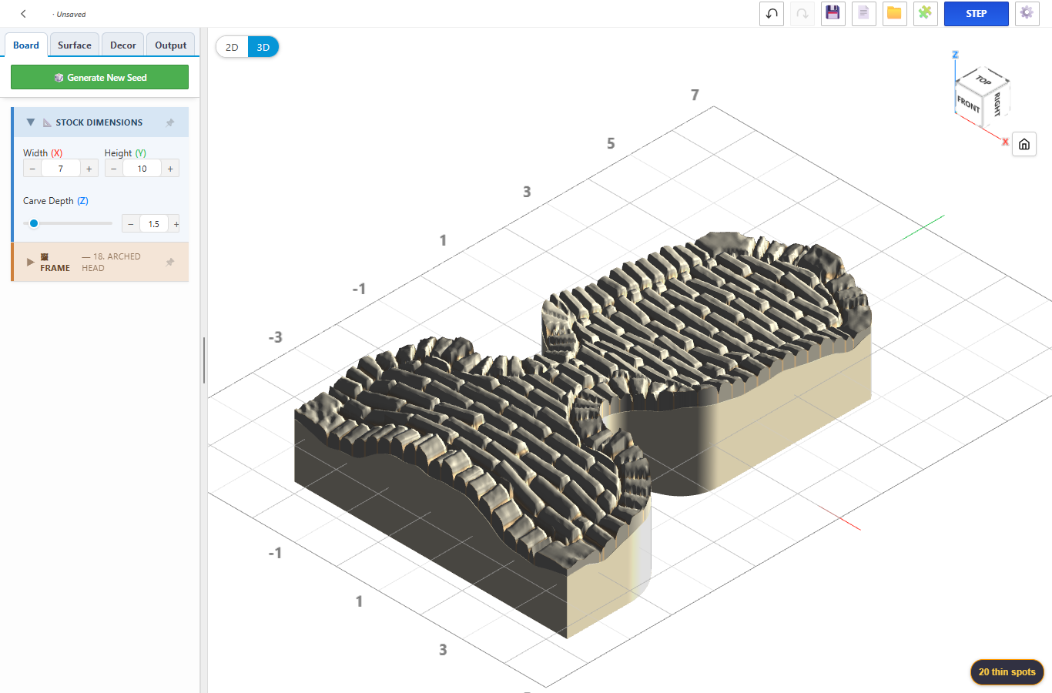Click the undo arrow in the toolbar
Viewport: 1052px width, 693px height.
click(772, 14)
